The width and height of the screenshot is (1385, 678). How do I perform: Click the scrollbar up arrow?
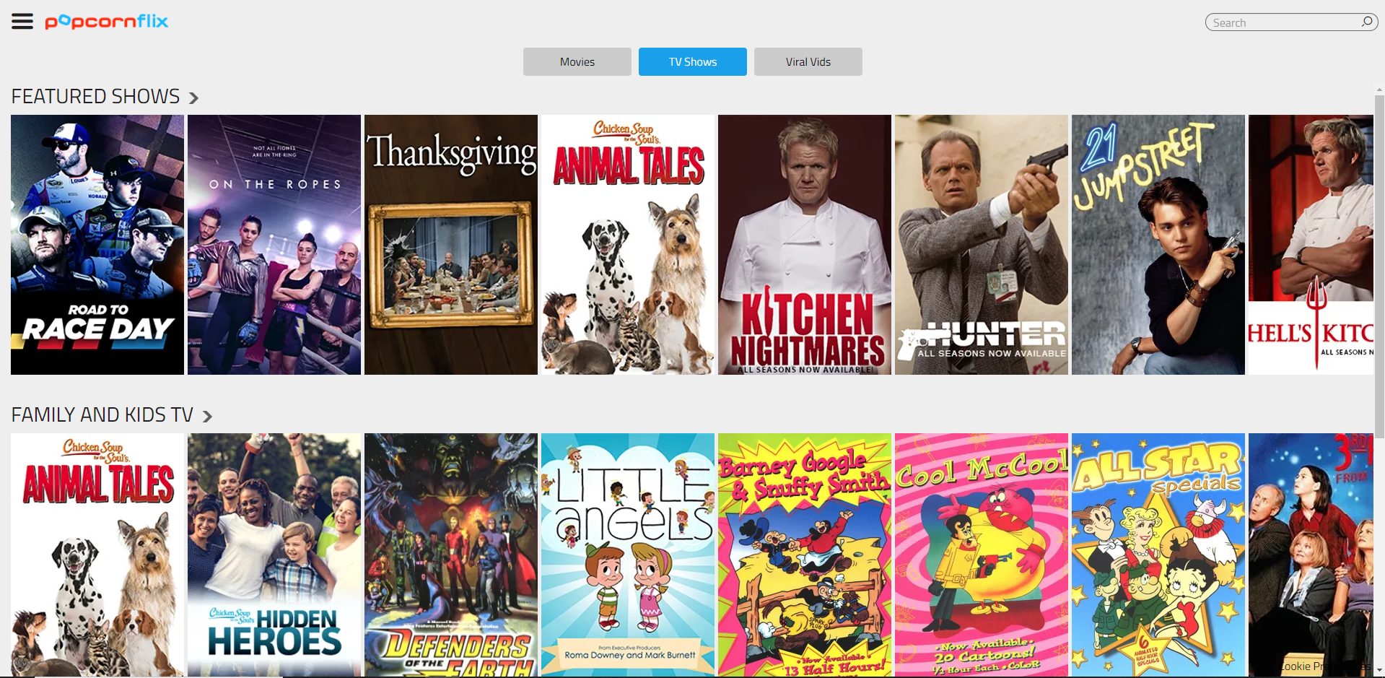1379,90
